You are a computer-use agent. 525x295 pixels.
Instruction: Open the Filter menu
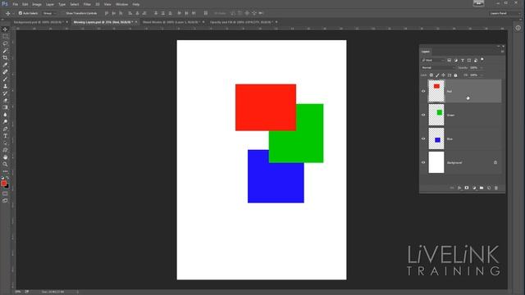[87, 4]
